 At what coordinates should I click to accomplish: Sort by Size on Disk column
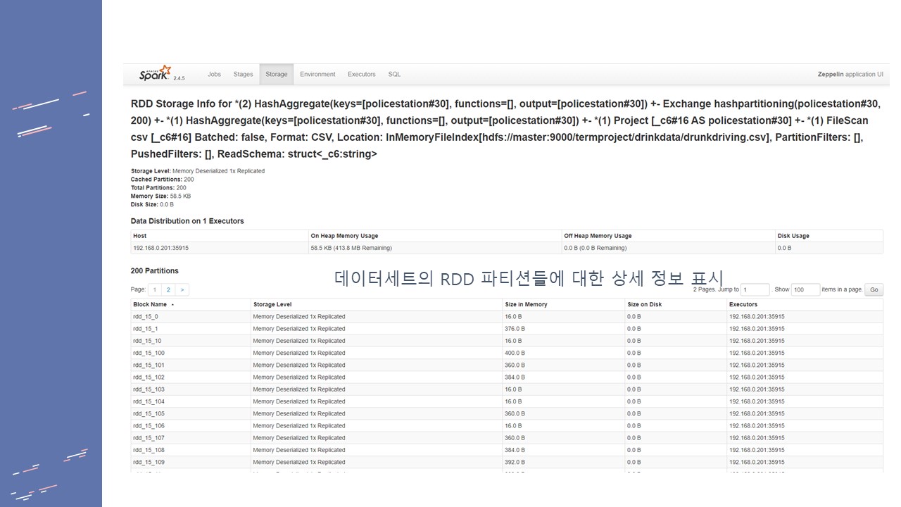pyautogui.click(x=644, y=304)
